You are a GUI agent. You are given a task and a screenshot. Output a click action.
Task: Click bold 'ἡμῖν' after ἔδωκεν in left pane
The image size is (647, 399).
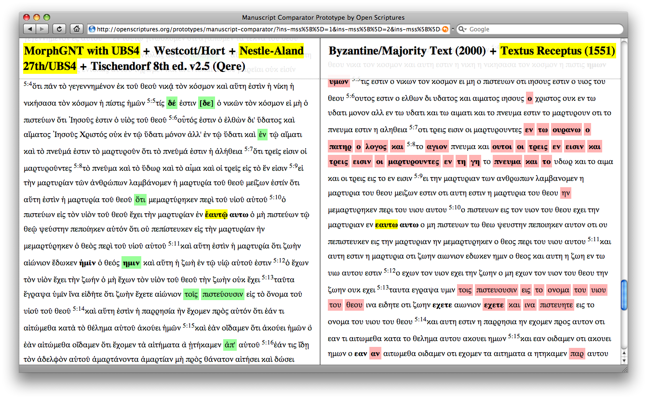[87, 262]
